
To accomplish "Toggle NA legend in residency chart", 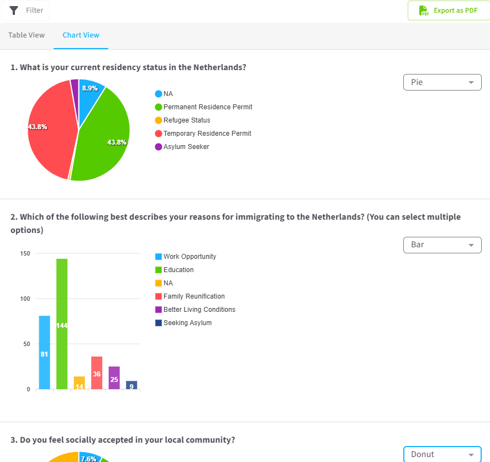I will (164, 94).
